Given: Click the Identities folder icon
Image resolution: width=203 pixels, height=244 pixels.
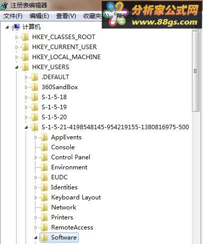Looking at the screenshot, I should 45,187.
